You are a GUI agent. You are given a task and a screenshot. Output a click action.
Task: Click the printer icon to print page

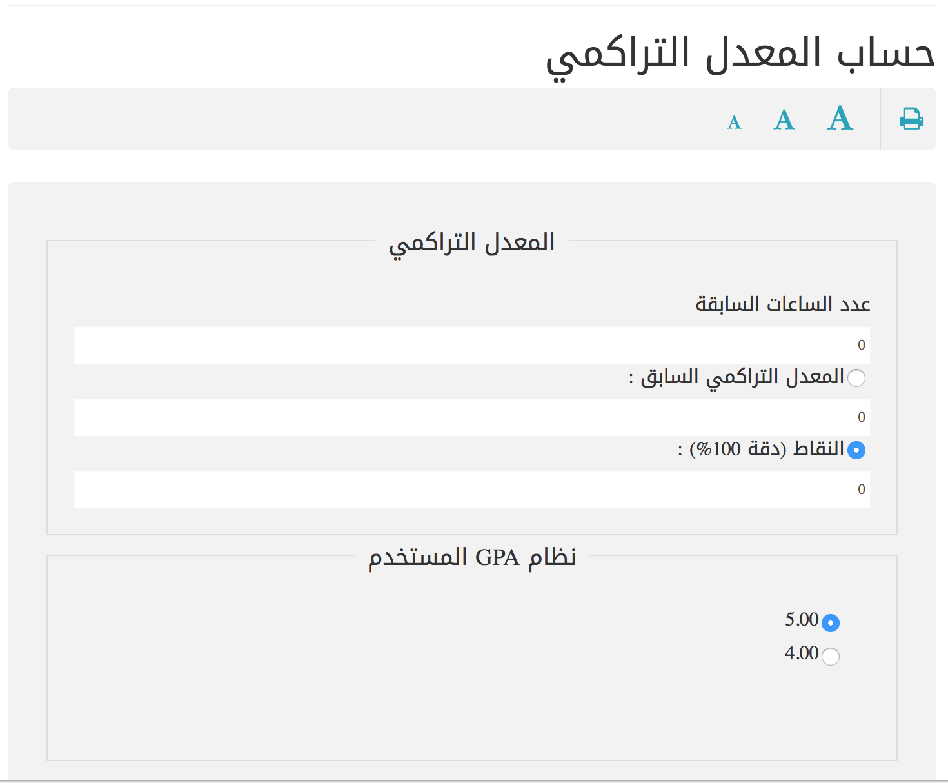911,119
